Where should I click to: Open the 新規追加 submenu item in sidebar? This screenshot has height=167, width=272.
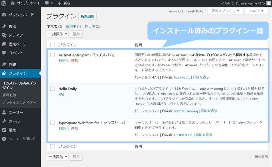(9, 95)
